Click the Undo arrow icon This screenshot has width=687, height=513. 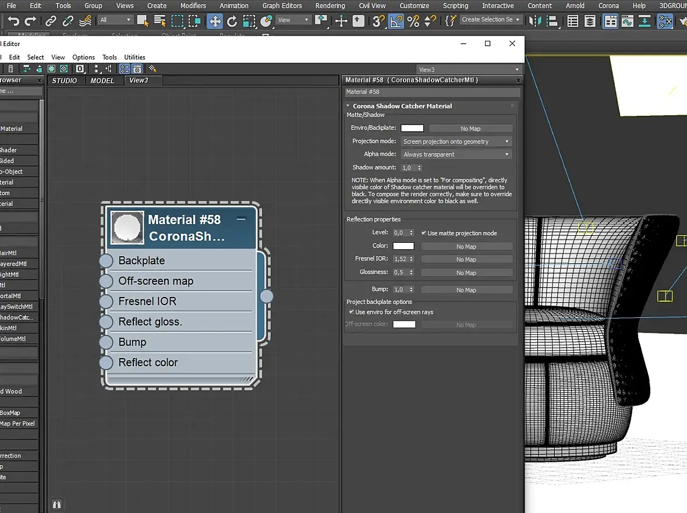tap(13, 21)
